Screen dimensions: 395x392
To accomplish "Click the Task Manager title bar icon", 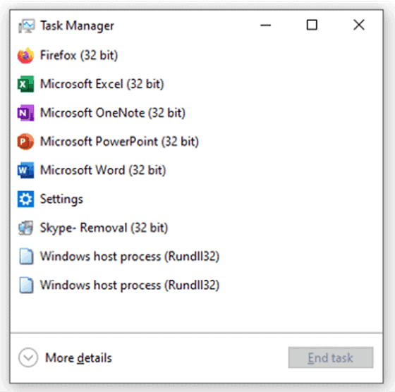I will coord(26,25).
